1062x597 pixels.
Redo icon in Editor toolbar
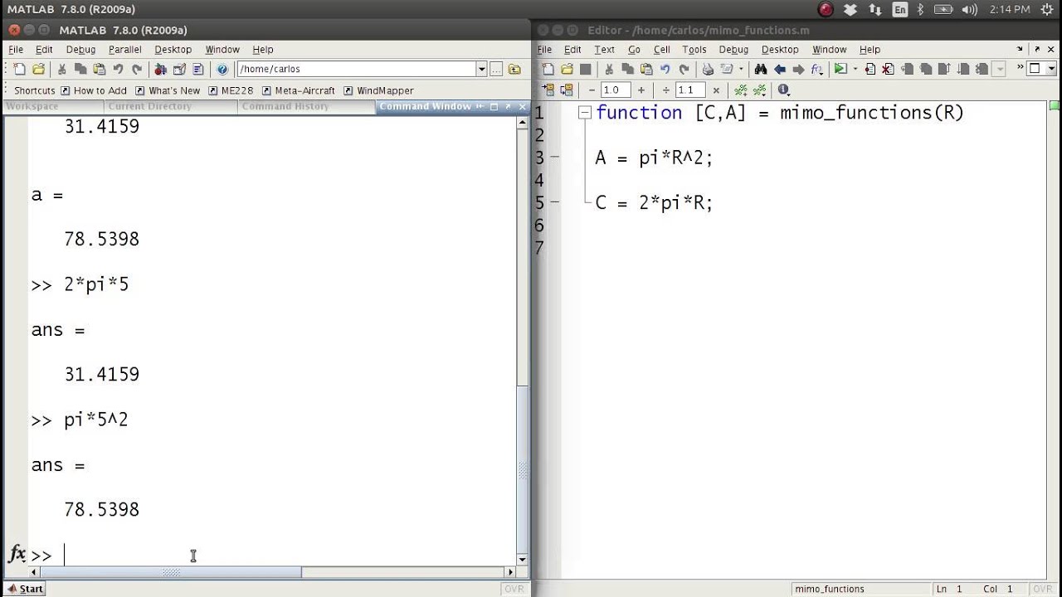pos(684,69)
